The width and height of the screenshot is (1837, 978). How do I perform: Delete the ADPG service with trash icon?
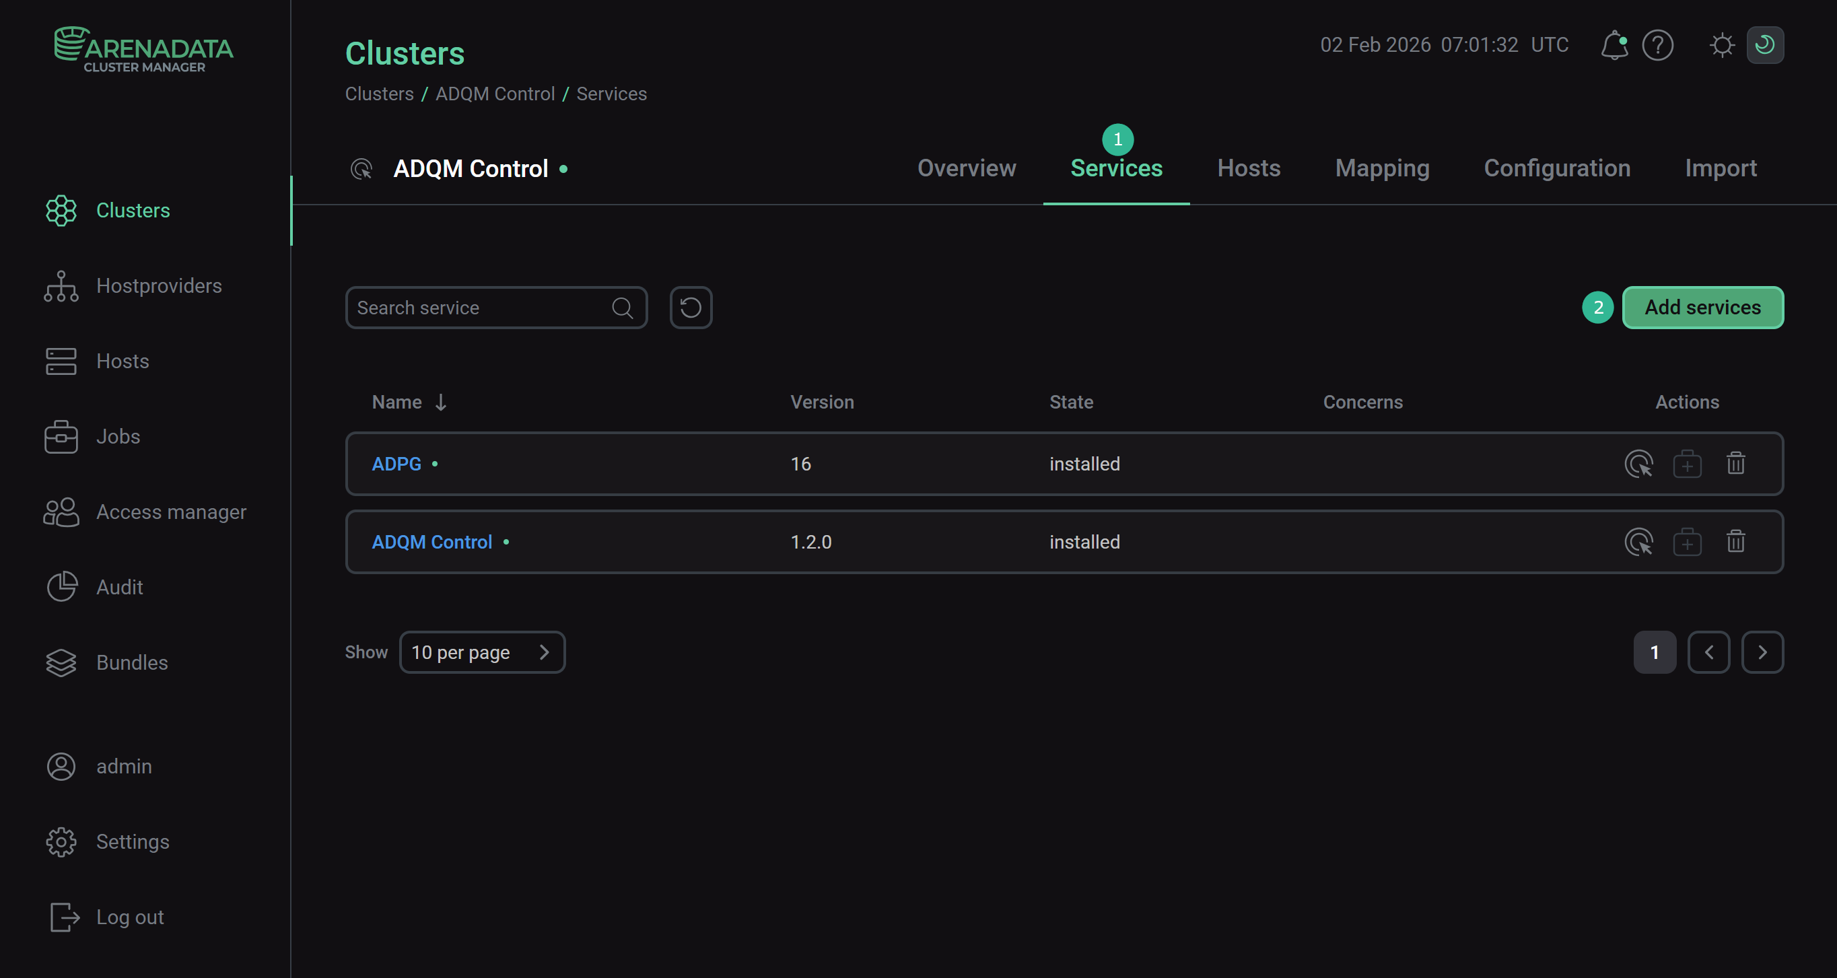(1735, 464)
